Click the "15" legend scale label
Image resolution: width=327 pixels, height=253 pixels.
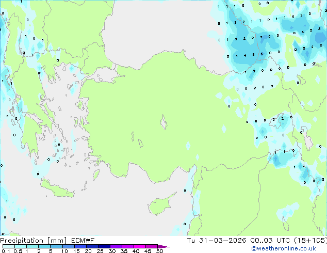[x=76, y=251]
